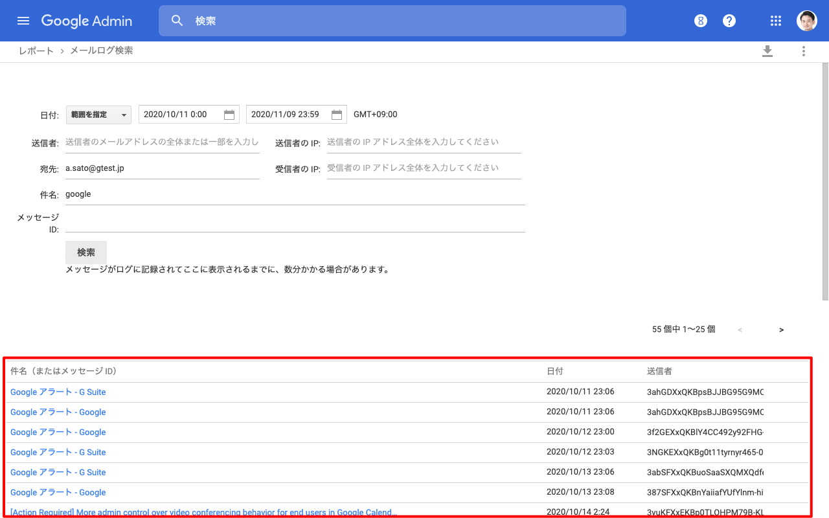This screenshot has width=829, height=518.
Task: Click the 送信者 column header
Action: (659, 371)
